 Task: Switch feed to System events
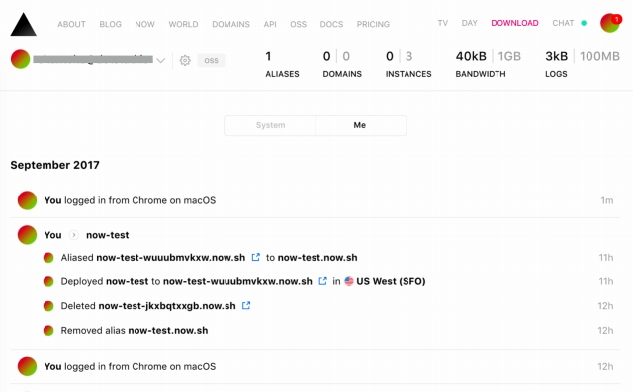(x=270, y=125)
